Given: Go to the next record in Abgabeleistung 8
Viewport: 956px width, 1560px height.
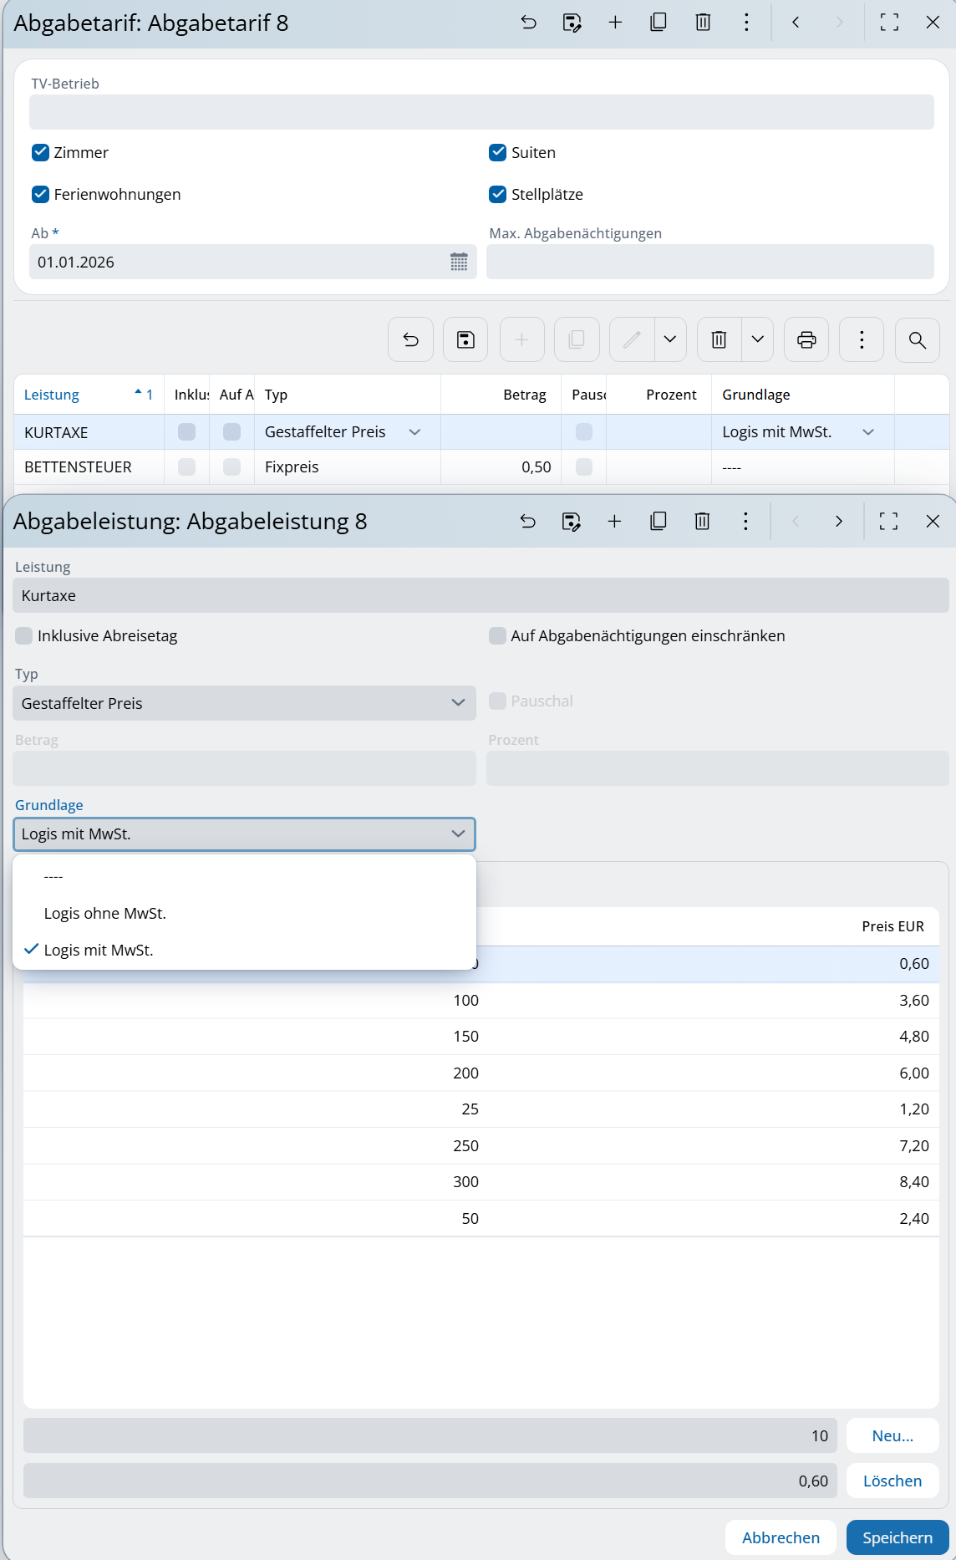Looking at the screenshot, I should click(x=838, y=522).
